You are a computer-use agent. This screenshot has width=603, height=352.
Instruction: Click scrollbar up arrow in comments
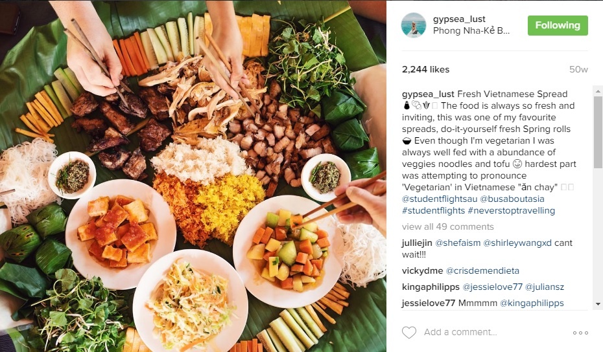(x=598, y=91)
